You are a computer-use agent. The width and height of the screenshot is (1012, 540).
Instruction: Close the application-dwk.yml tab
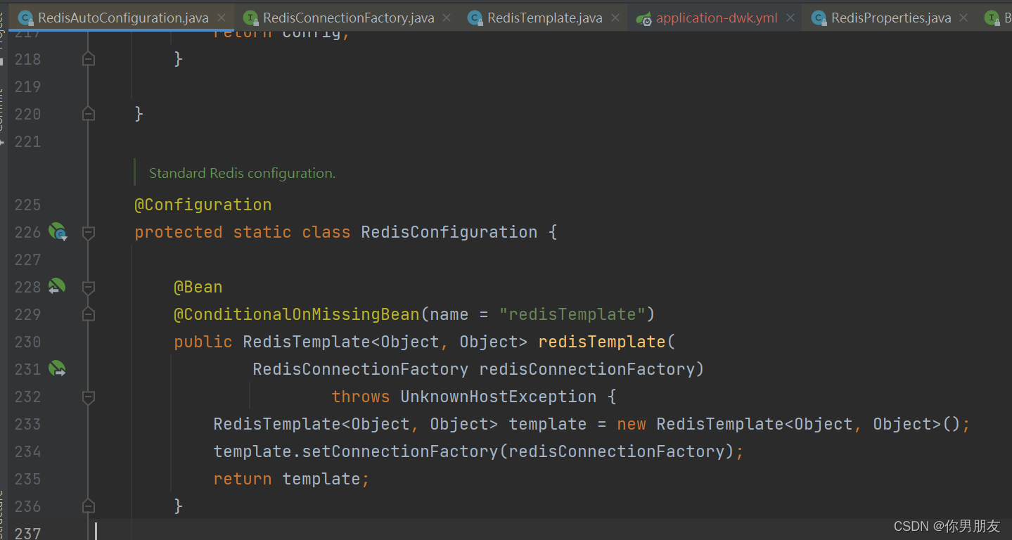[x=790, y=18]
